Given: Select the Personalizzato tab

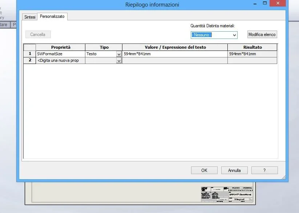Looking at the screenshot, I should (x=52, y=17).
